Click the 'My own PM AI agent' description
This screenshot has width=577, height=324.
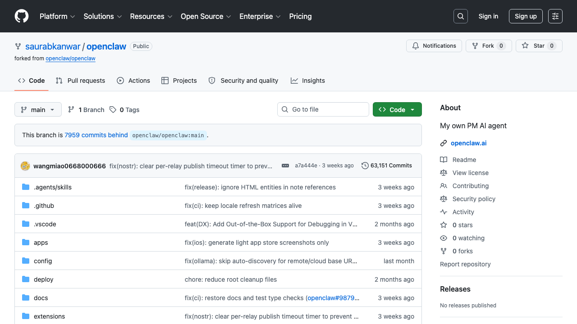coord(473,126)
